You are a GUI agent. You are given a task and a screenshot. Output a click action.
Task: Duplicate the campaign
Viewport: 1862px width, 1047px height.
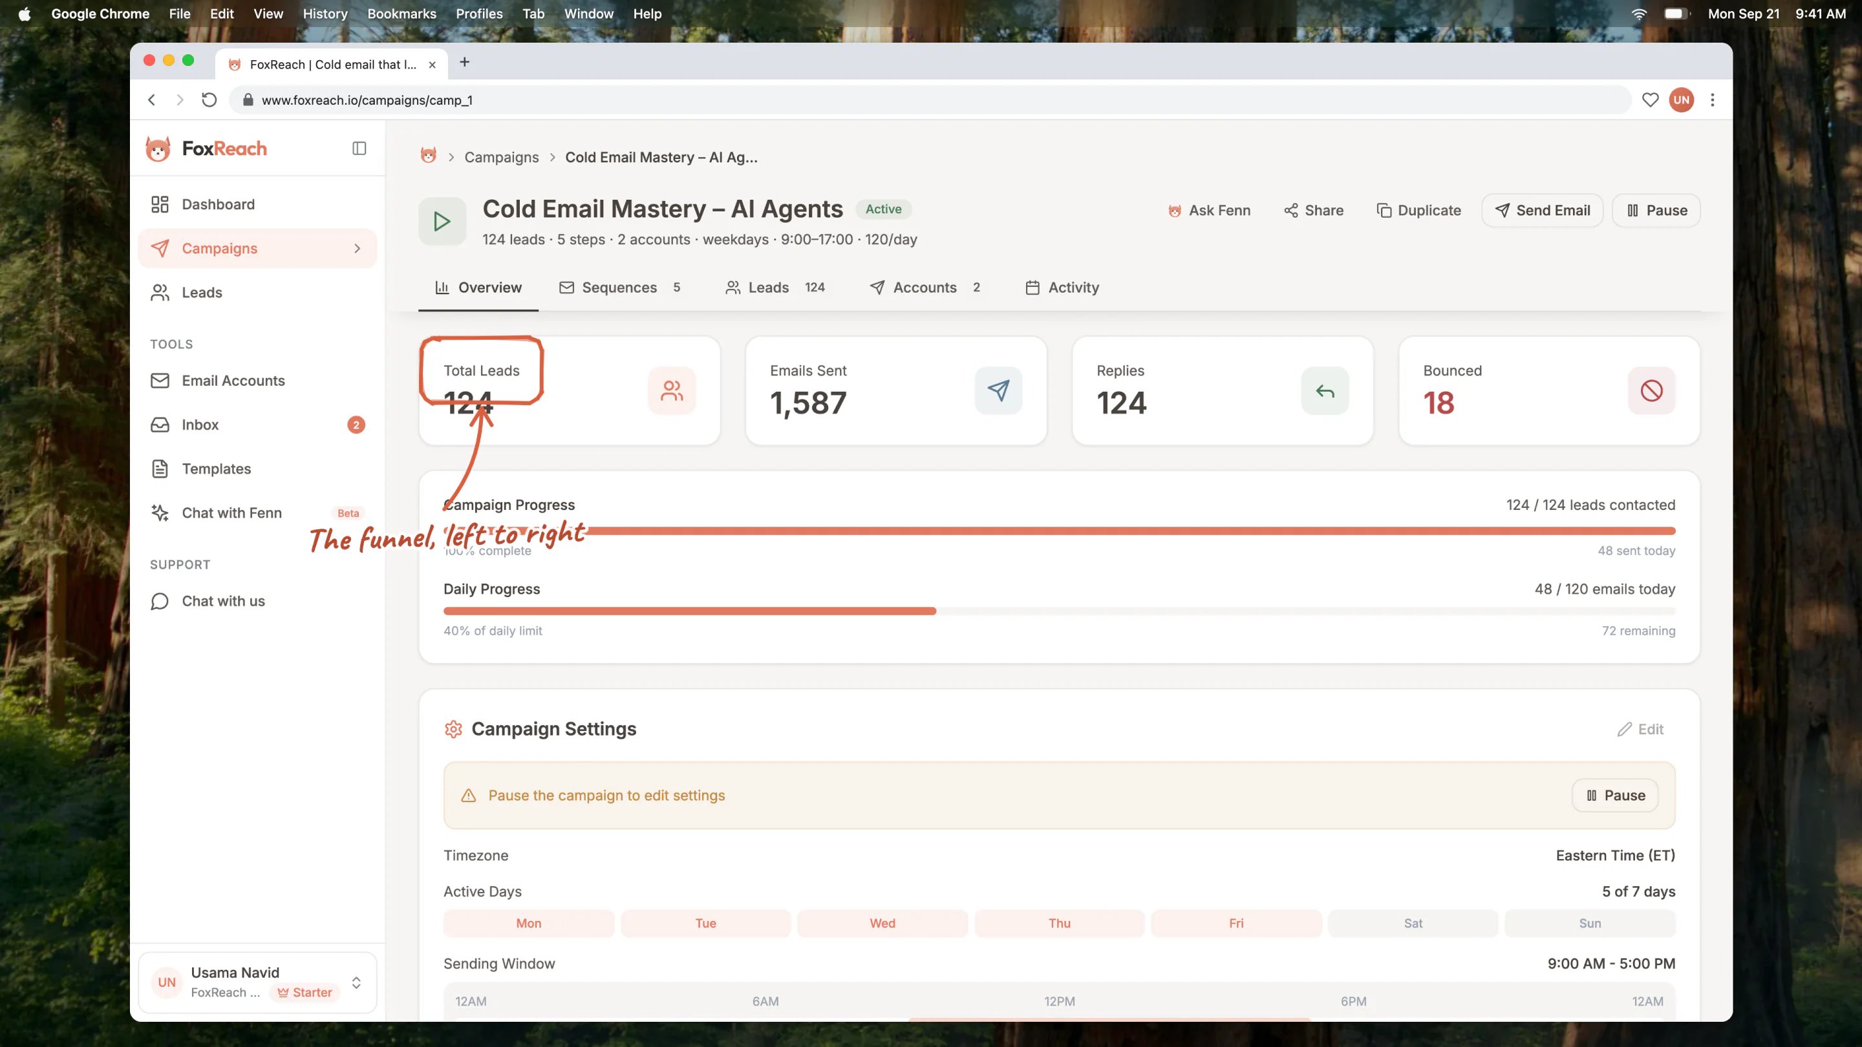point(1418,210)
